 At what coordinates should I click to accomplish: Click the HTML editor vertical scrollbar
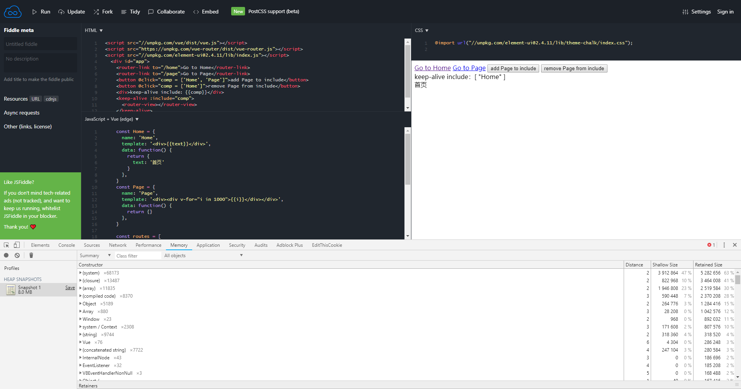pyautogui.click(x=408, y=71)
